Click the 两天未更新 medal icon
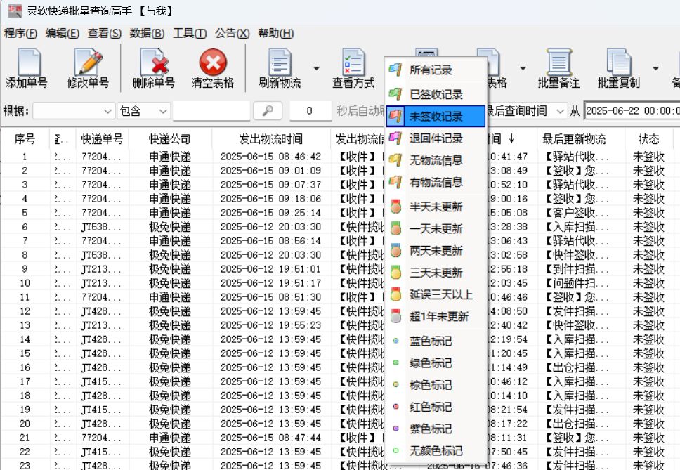This screenshot has height=470, width=680. [x=395, y=251]
